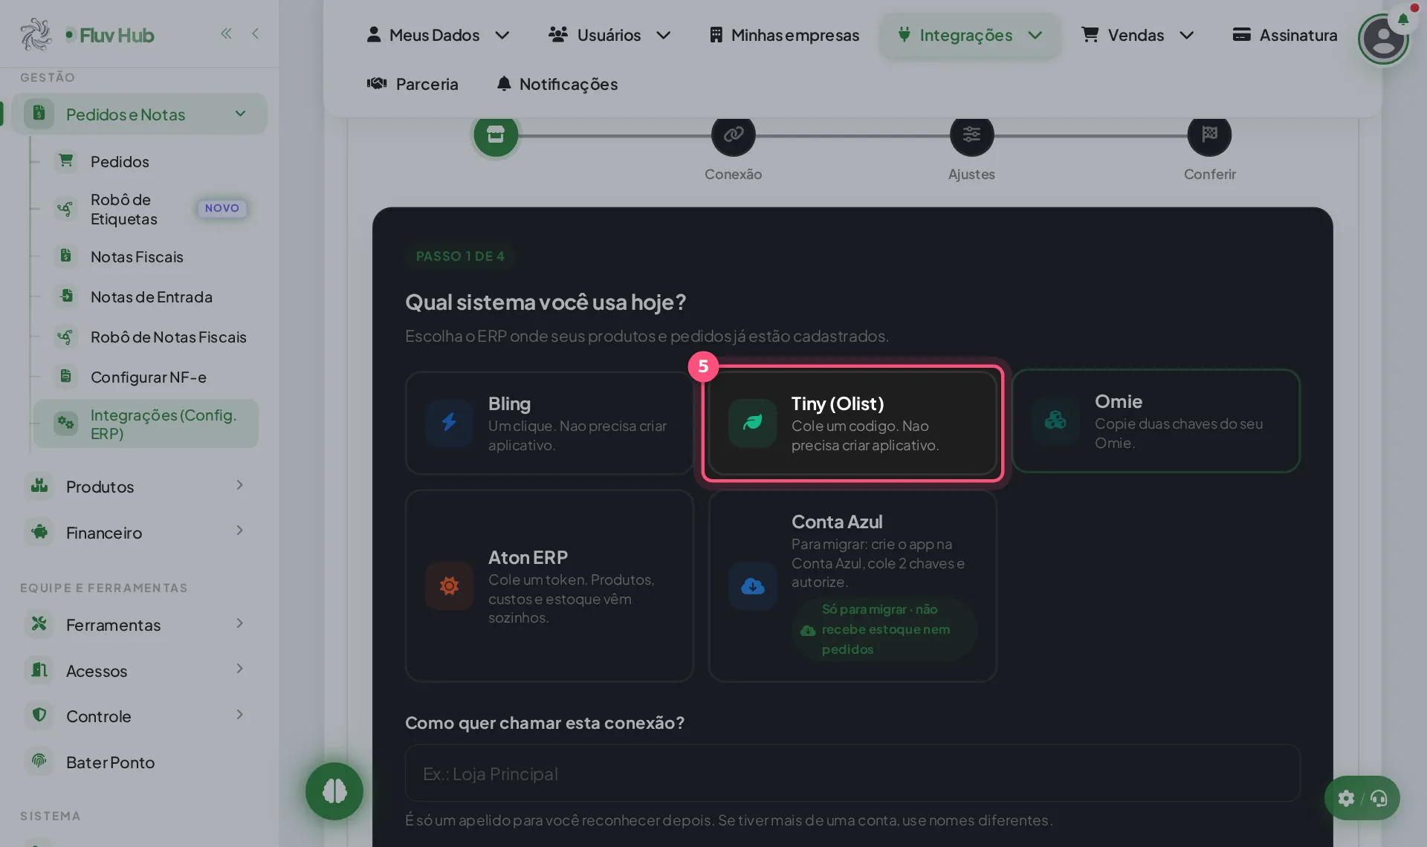Click the notification bell on avatar
Image resolution: width=1427 pixels, height=847 pixels.
[1403, 19]
